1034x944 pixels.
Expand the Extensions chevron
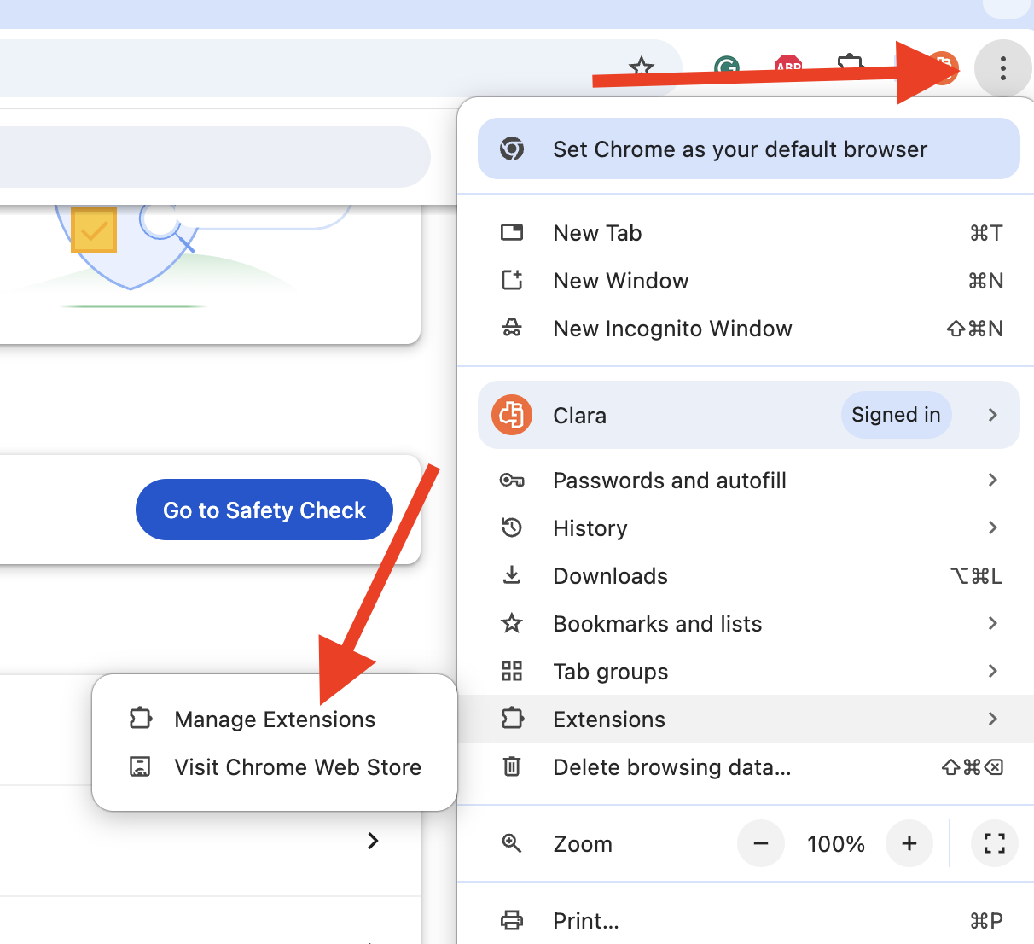(992, 719)
